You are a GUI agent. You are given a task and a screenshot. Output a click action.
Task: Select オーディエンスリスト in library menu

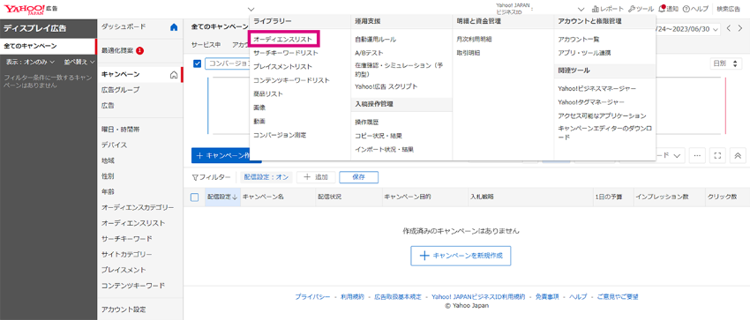tap(283, 39)
